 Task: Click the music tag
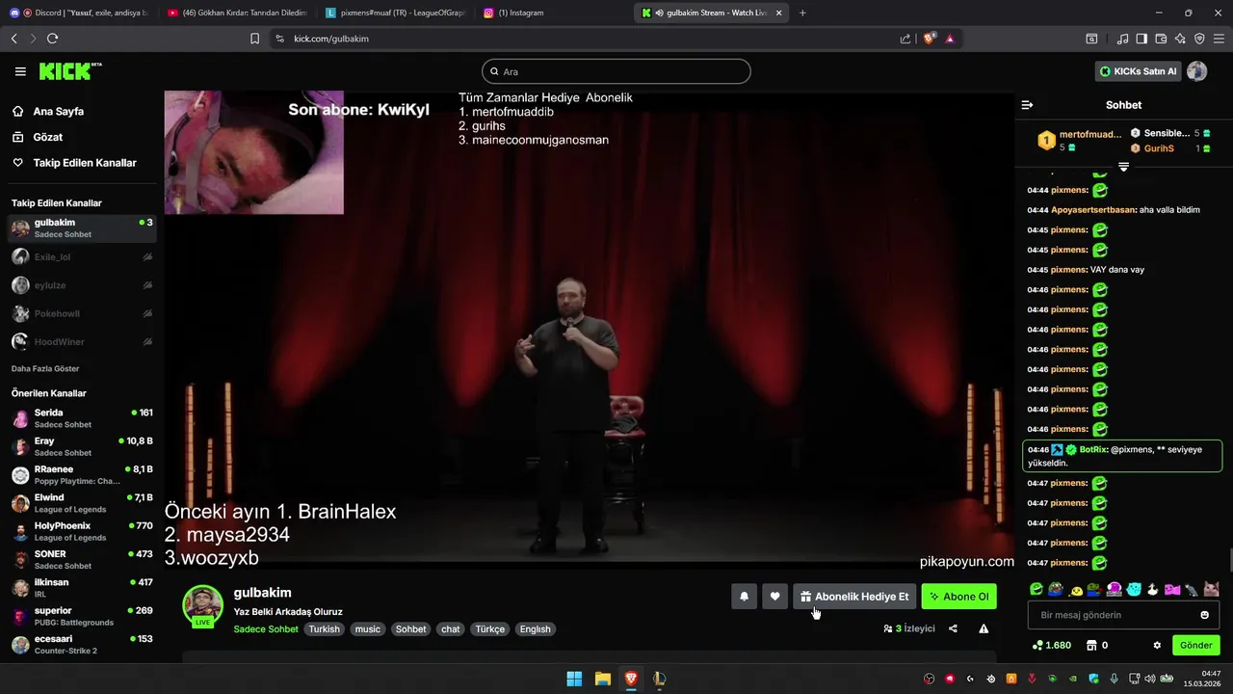[368, 629]
